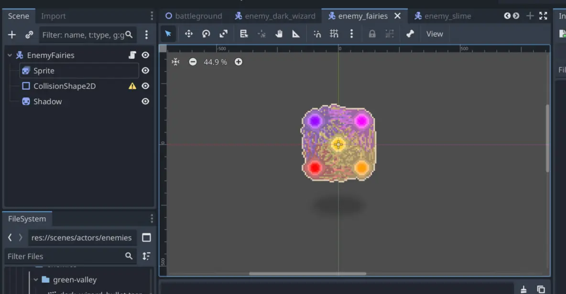Toggle grid snapping in the viewport toolbar
The height and width of the screenshot is (294, 566).
[334, 34]
